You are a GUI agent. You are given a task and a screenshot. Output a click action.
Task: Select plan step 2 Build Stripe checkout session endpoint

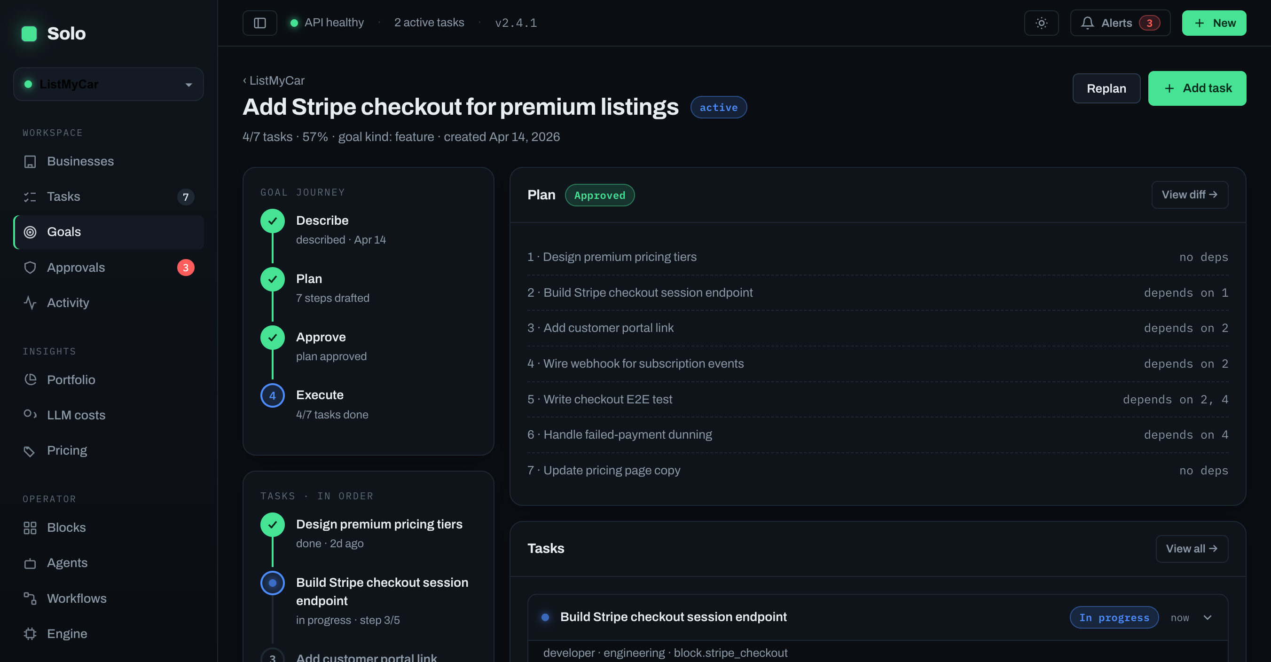point(877,293)
